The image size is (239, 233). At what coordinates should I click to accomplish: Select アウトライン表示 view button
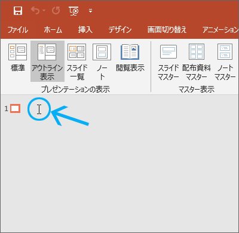(47, 61)
